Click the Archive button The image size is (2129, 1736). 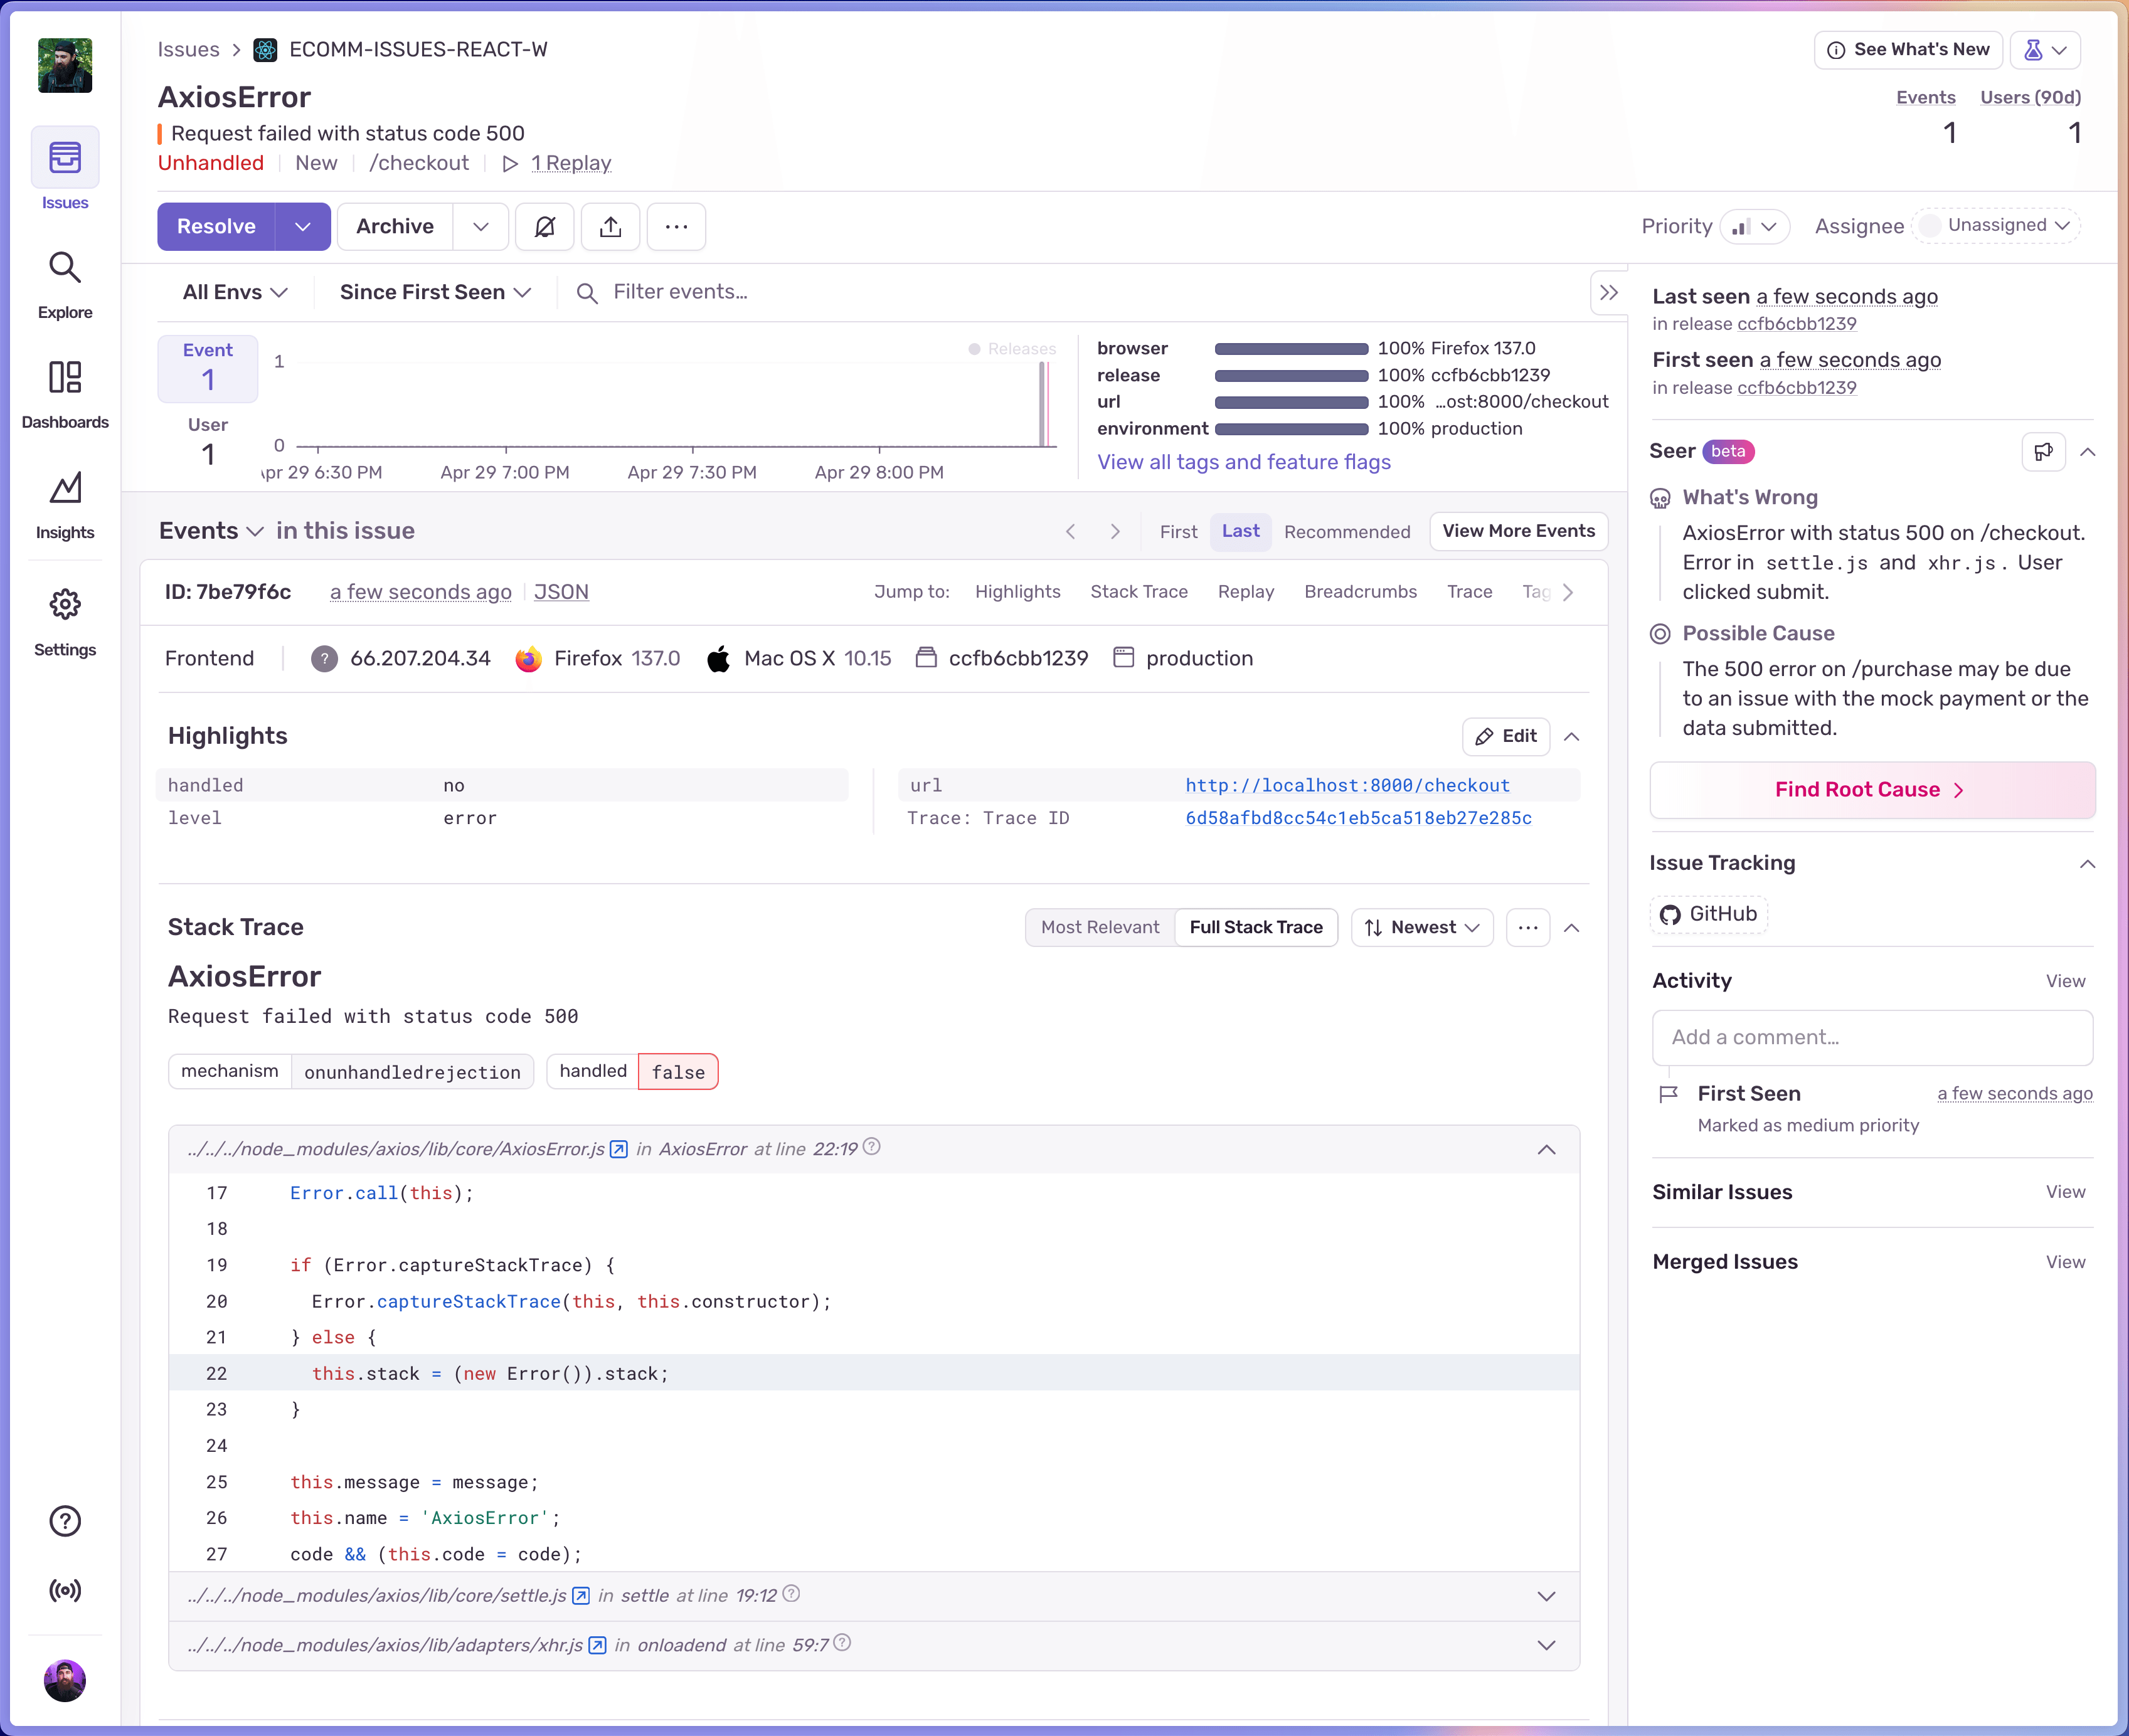tap(395, 227)
